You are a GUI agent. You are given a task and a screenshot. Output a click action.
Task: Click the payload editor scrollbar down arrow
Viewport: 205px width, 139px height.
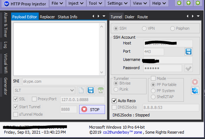102,72
